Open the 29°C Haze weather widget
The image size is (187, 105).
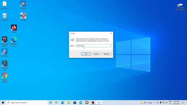pos(146,102)
